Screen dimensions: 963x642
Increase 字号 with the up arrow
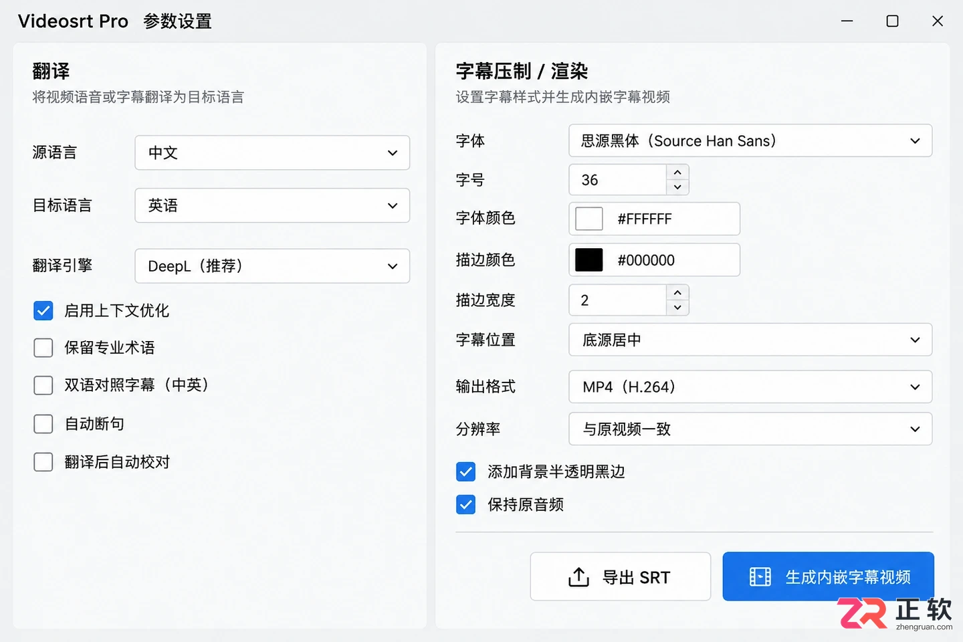(x=677, y=173)
